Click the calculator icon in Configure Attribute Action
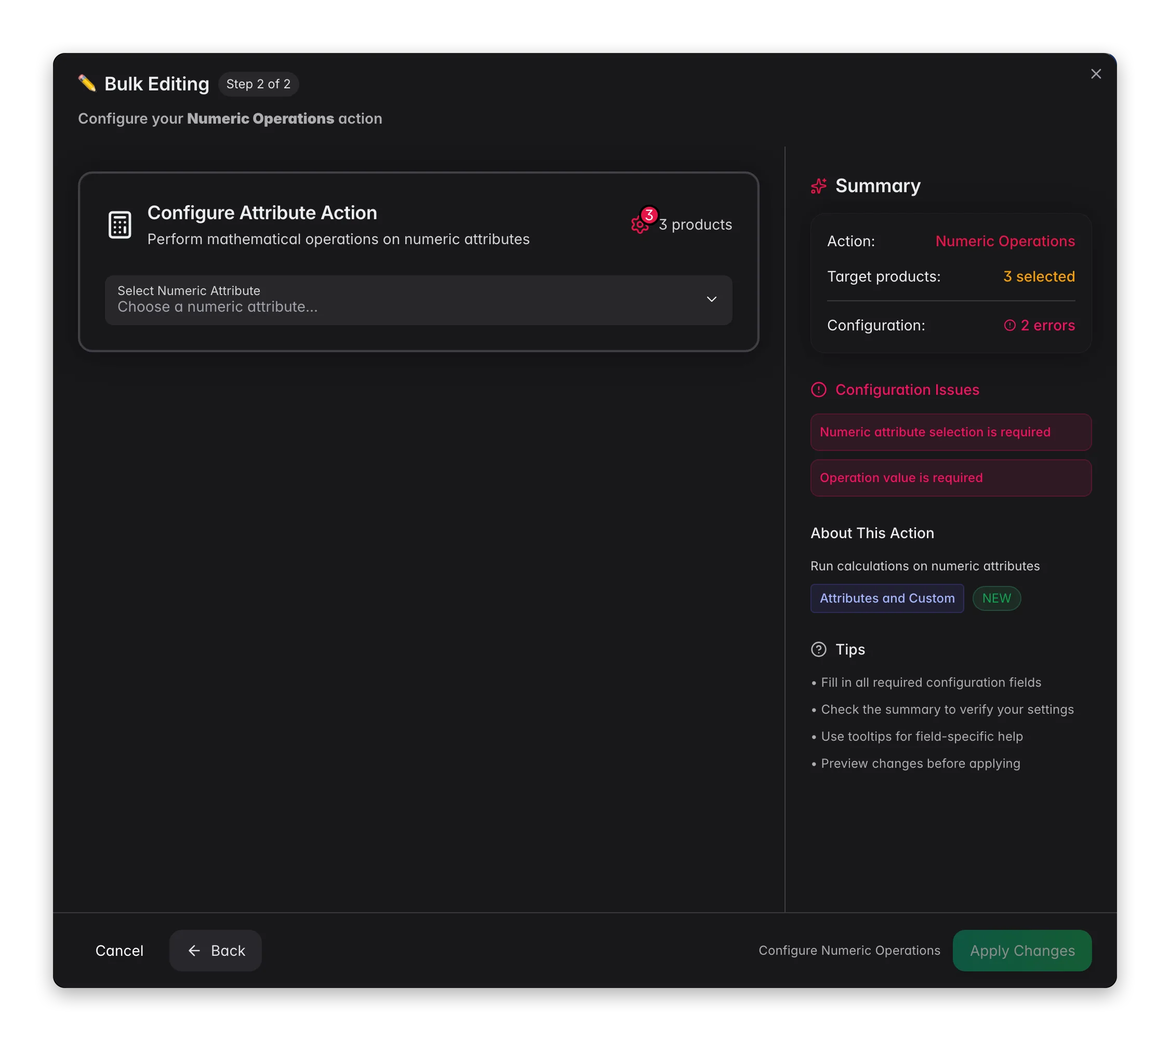1170x1041 pixels. pyautogui.click(x=119, y=225)
